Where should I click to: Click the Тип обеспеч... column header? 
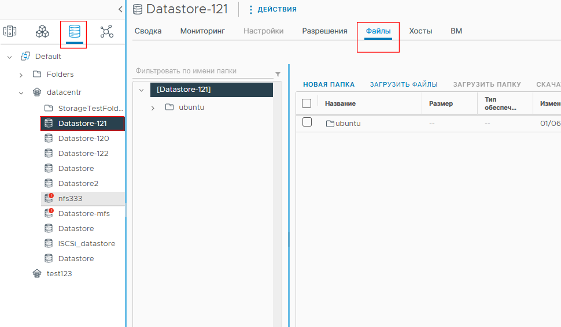(x=500, y=103)
